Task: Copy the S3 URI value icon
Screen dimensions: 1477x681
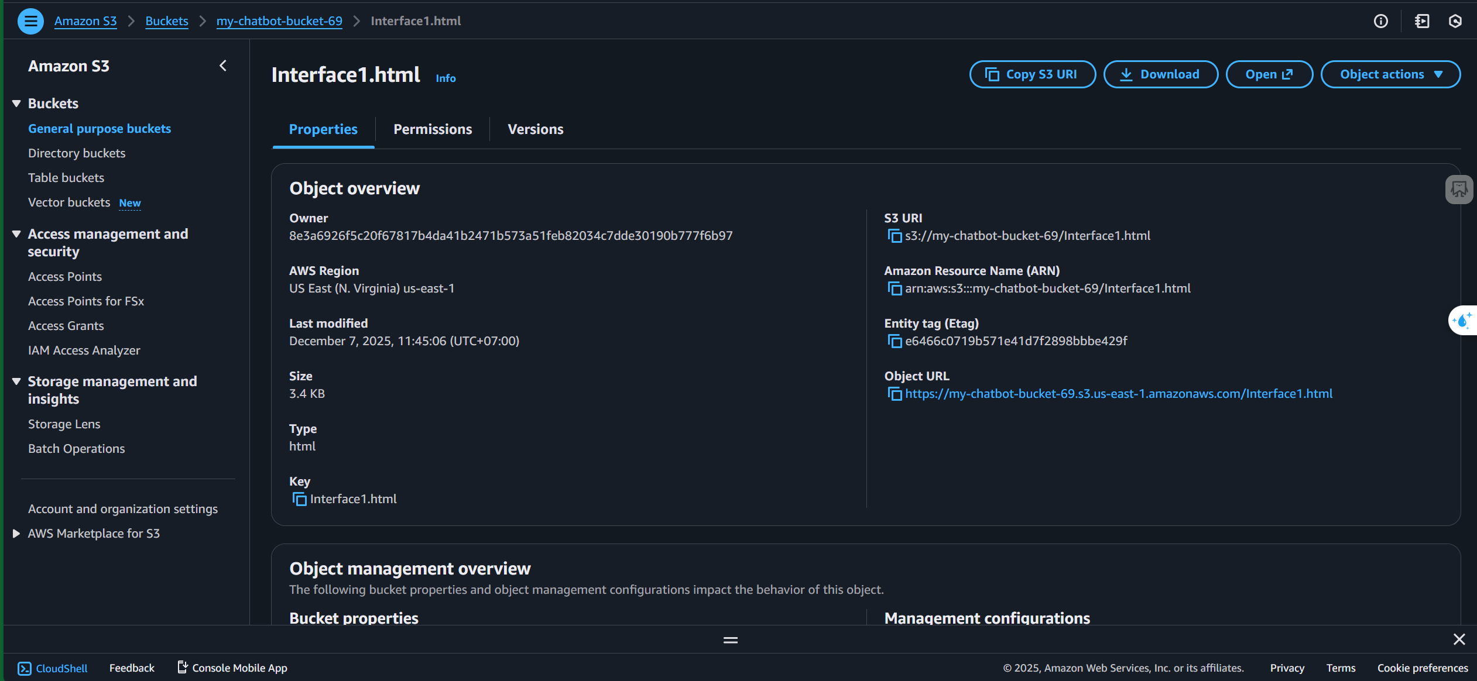Action: click(895, 236)
